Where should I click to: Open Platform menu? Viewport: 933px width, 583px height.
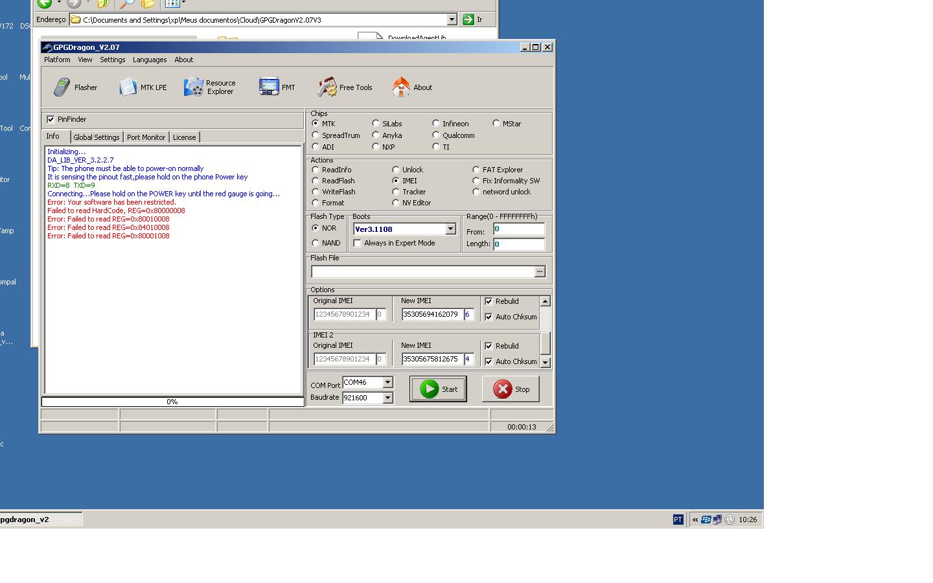point(57,60)
